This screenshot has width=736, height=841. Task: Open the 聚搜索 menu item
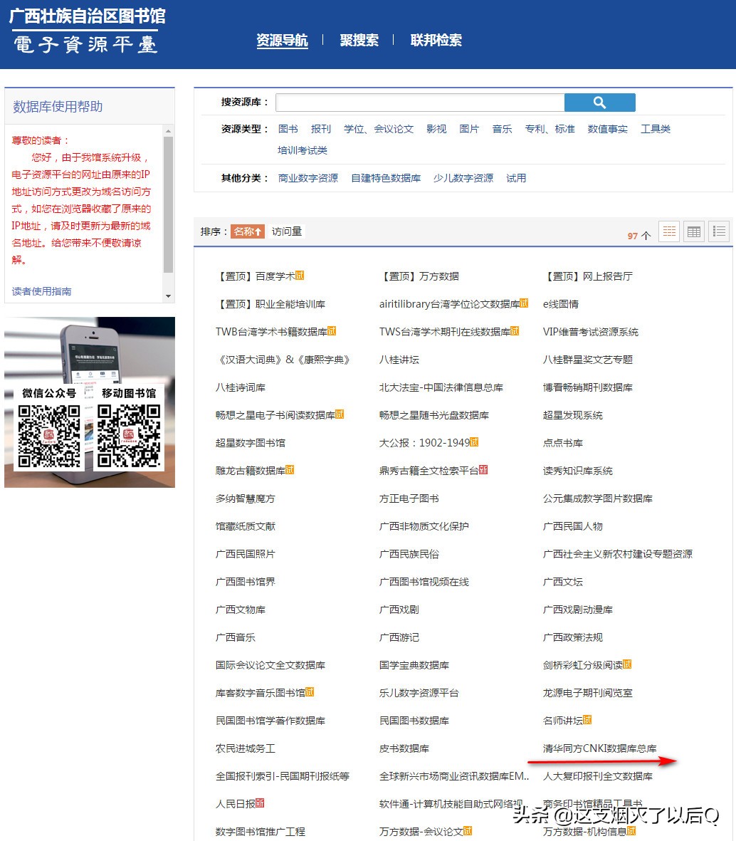click(x=359, y=41)
